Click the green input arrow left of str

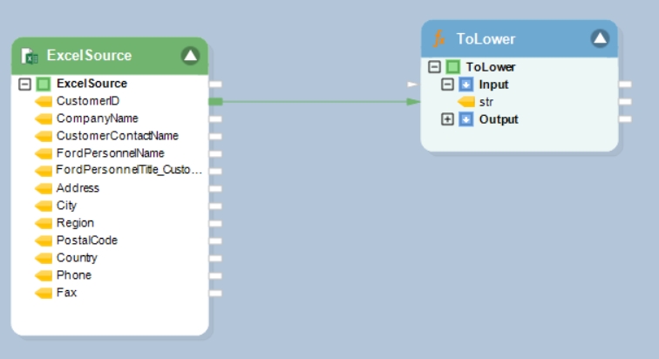(x=413, y=102)
